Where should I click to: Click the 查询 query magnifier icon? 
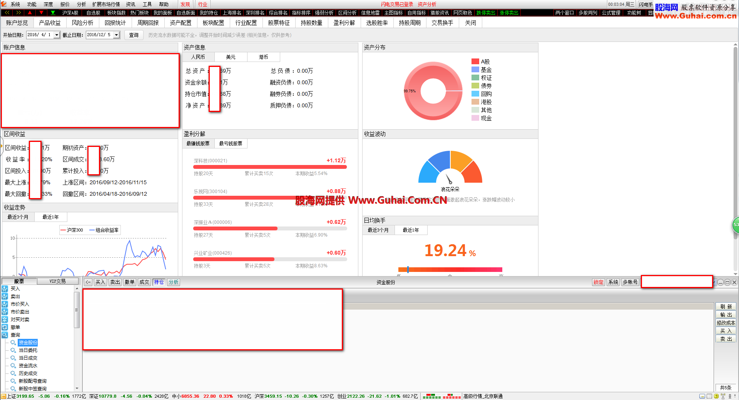tap(5, 335)
